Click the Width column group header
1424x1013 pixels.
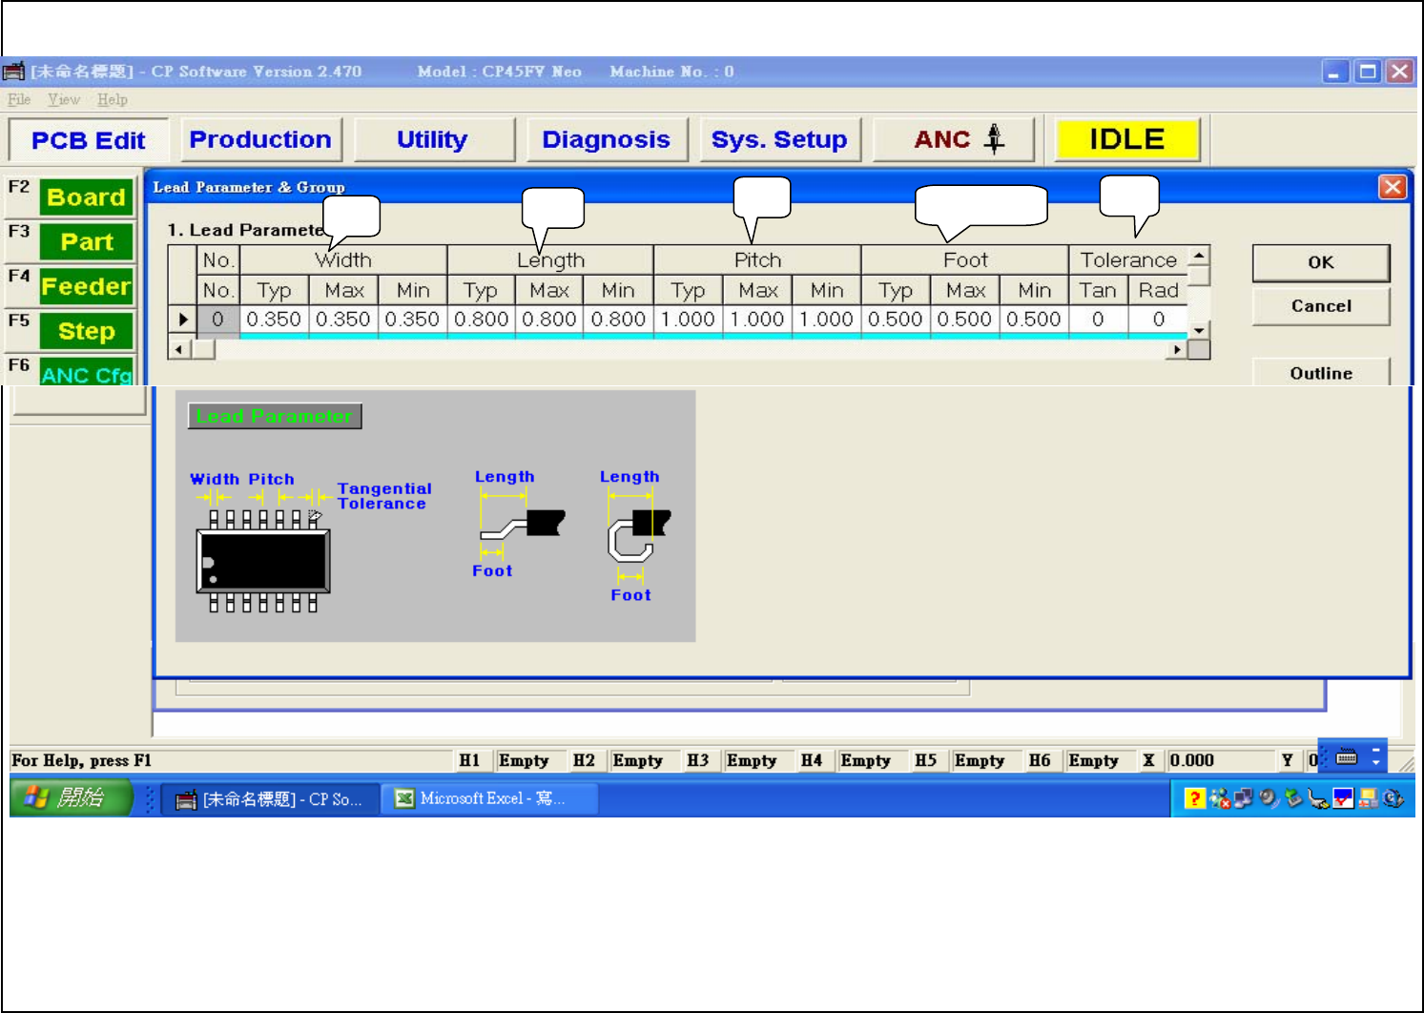click(343, 260)
